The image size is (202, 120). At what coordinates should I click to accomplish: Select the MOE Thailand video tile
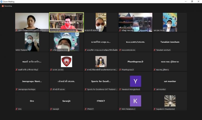click(32, 42)
